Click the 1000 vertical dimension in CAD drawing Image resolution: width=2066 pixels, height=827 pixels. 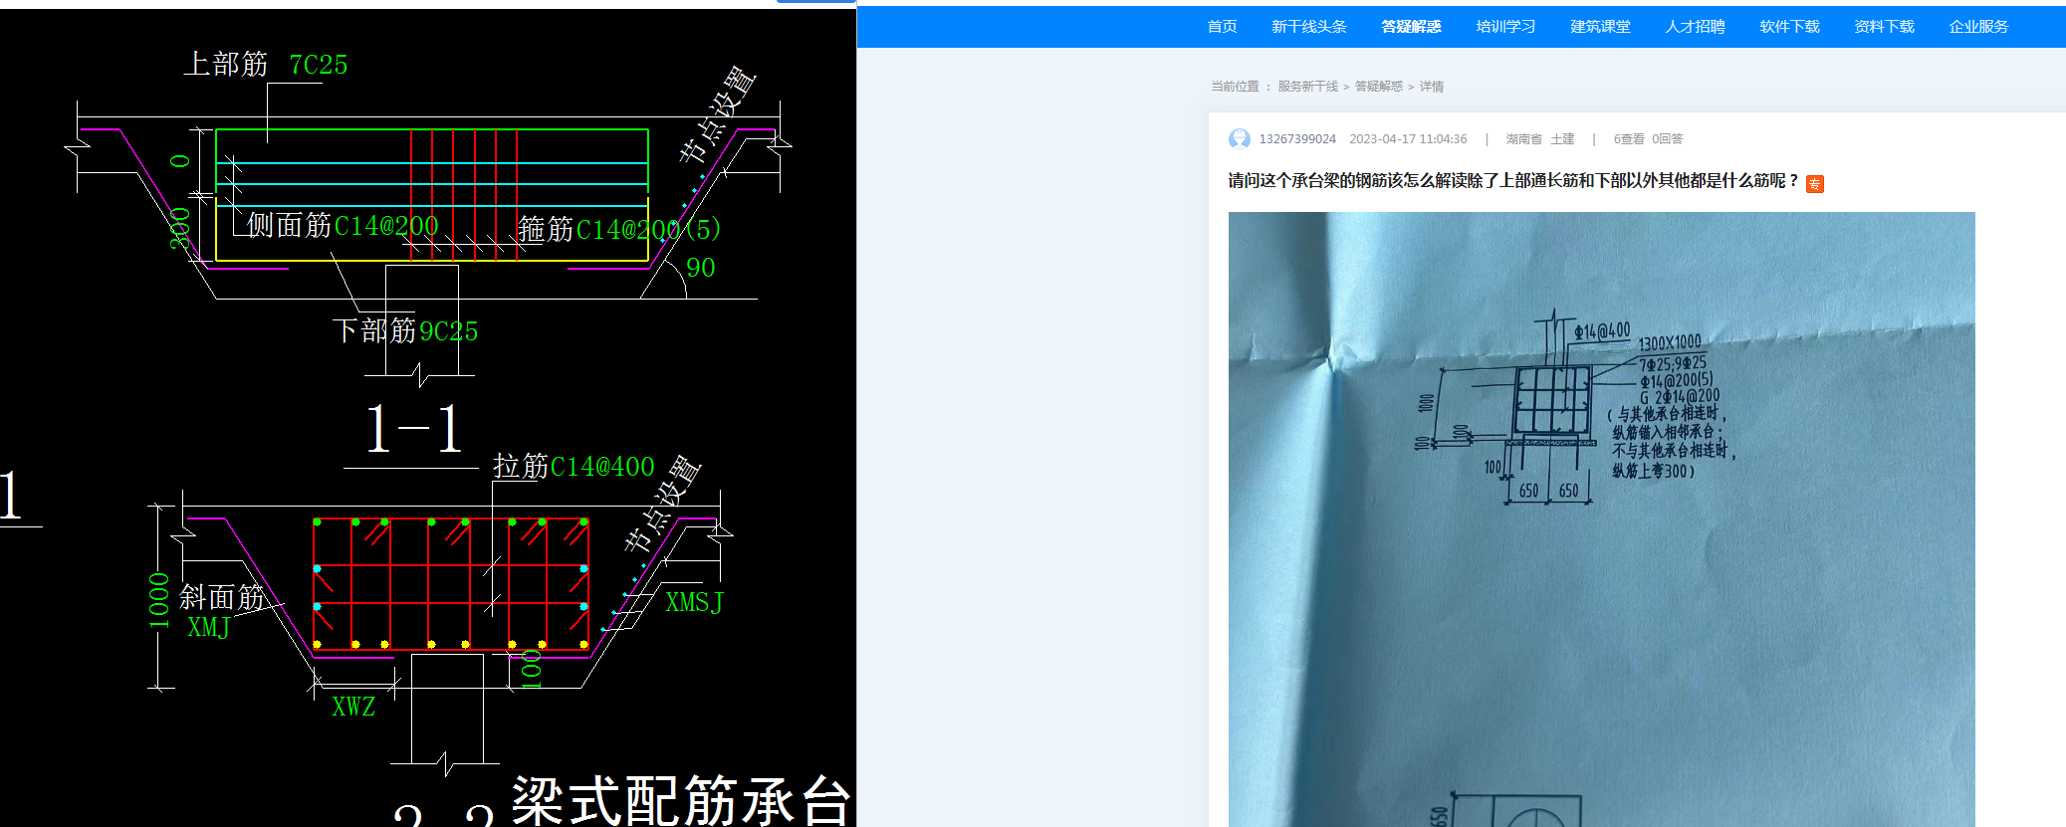(159, 601)
